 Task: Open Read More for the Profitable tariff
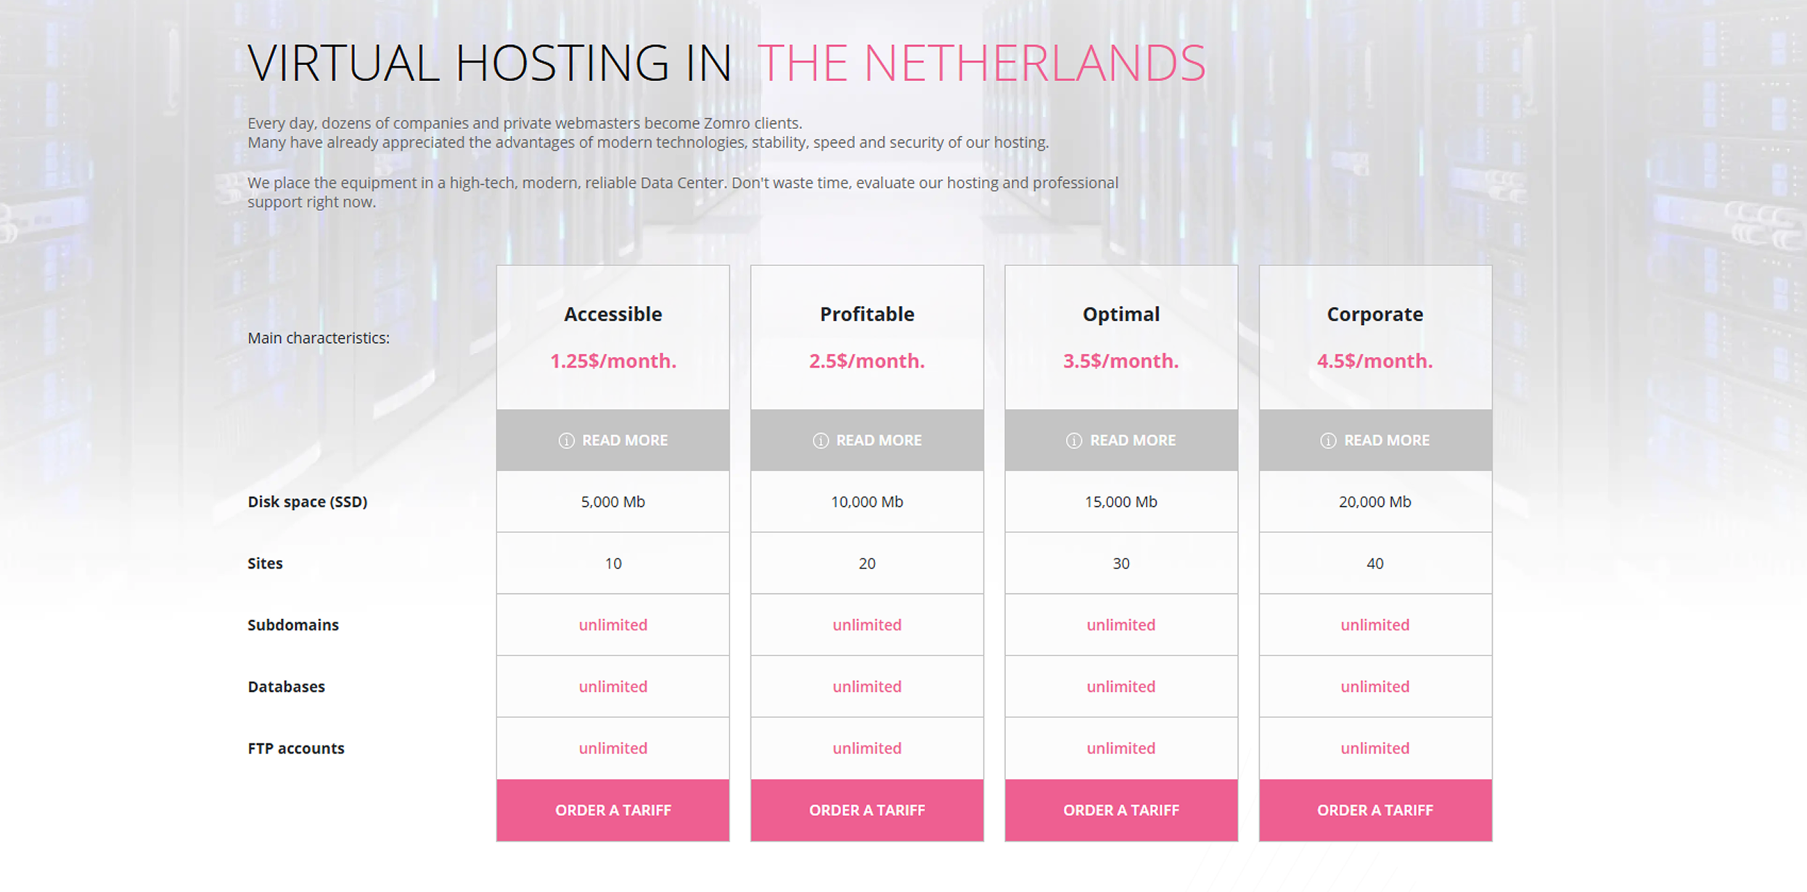[x=867, y=440]
